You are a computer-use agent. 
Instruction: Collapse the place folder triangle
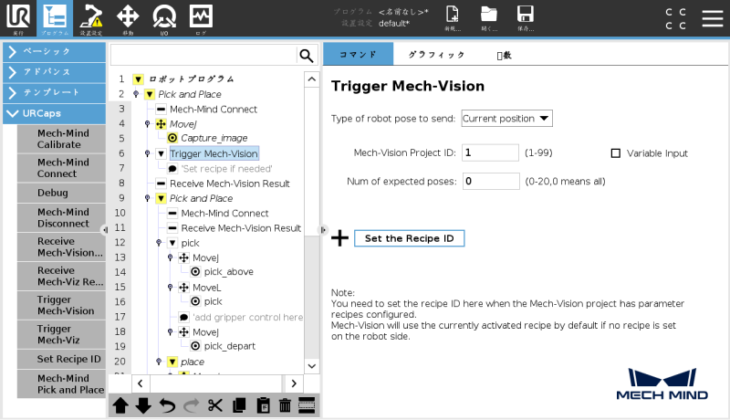(x=172, y=362)
